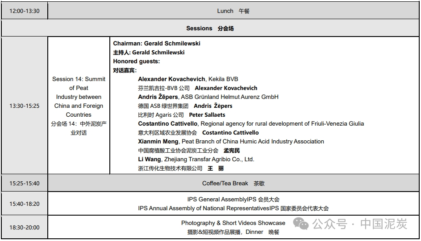The height and width of the screenshot is (241, 421).
Task: Select the 15:40-18:20 time cell
Action: tap(25, 204)
